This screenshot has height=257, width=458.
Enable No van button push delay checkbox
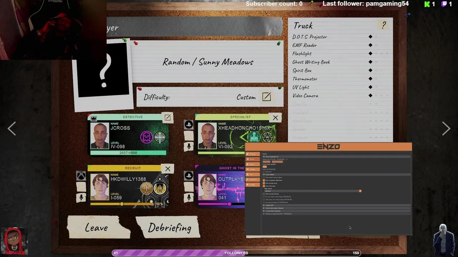point(264,197)
